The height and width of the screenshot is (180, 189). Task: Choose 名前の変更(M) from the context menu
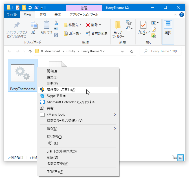coord(78,164)
